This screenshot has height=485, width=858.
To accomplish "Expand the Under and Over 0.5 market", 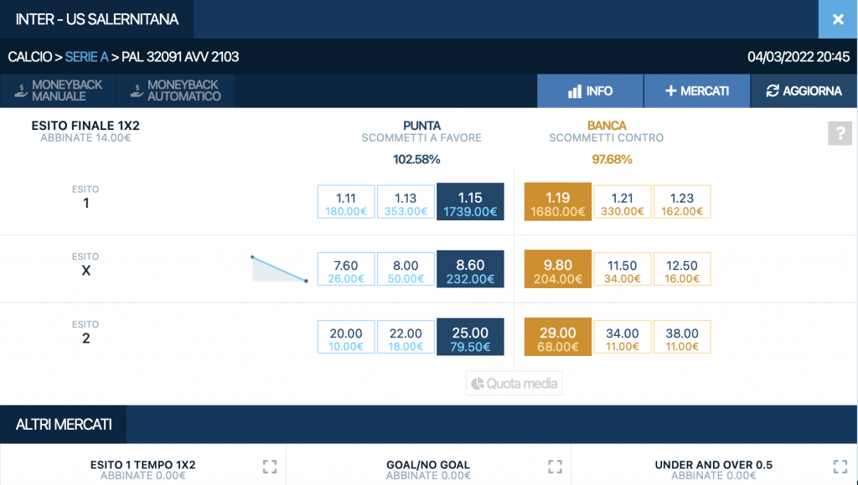I will 840,467.
